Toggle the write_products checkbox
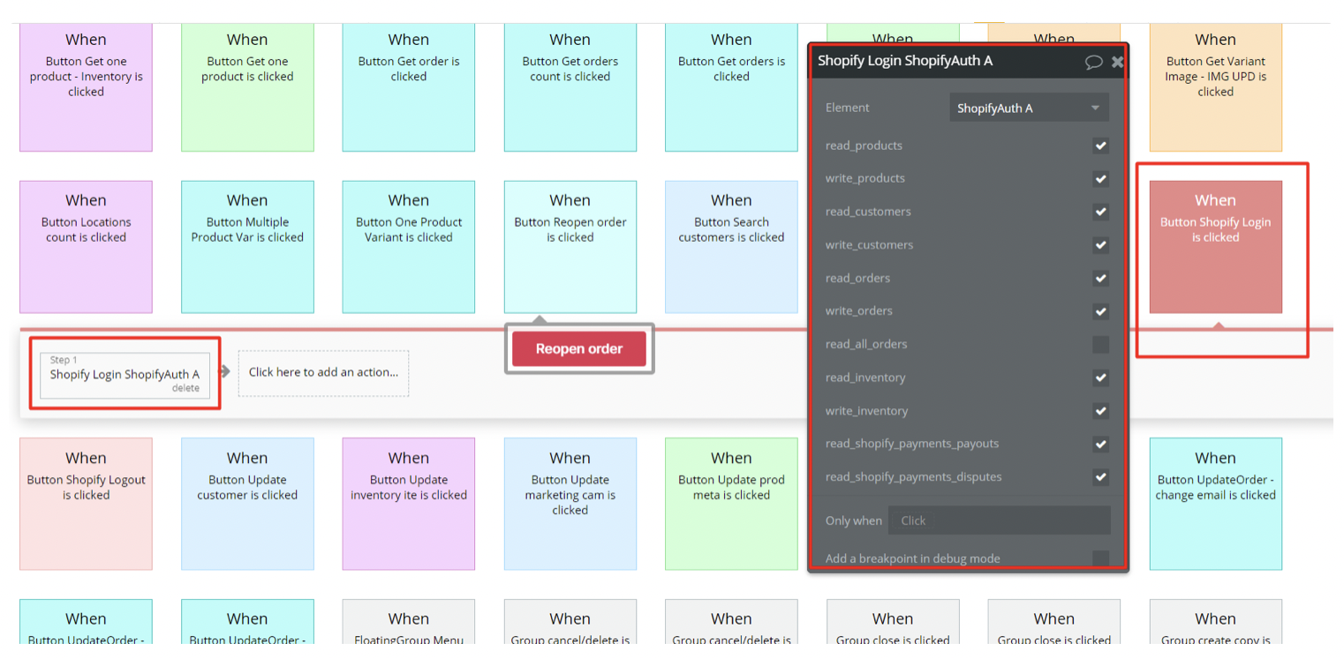Image resolution: width=1344 pixels, height=658 pixels. pyautogui.click(x=1100, y=179)
